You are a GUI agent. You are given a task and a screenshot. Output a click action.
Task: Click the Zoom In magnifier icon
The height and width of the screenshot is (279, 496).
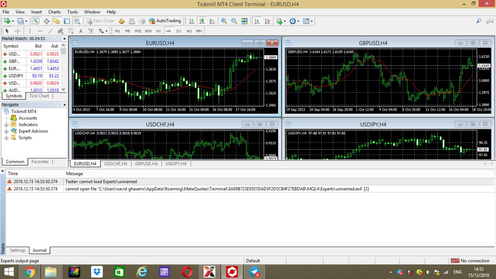[224, 21]
